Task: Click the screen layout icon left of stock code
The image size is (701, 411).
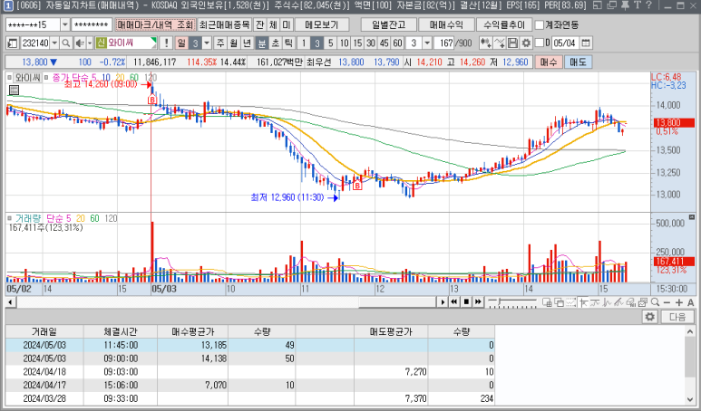Action: tap(13, 43)
